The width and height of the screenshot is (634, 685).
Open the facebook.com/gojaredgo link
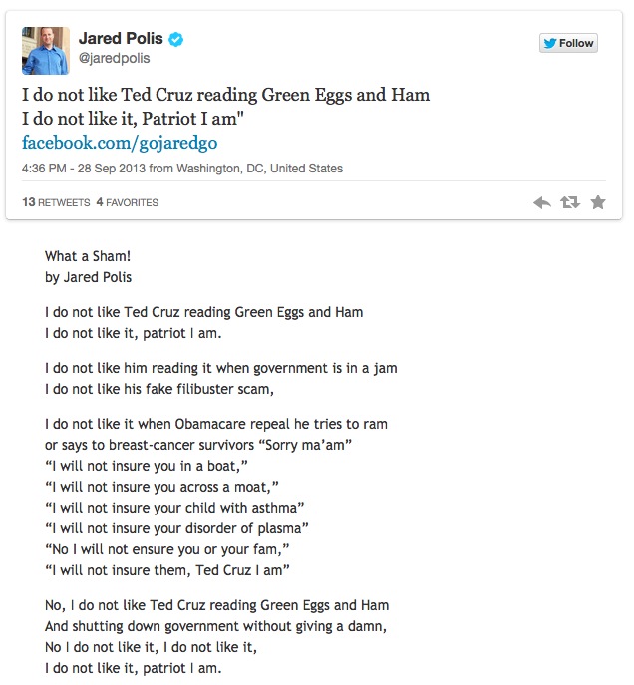120,143
